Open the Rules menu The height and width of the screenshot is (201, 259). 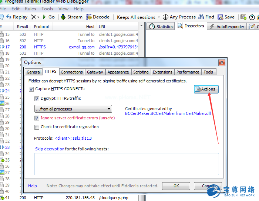click(30, 9)
